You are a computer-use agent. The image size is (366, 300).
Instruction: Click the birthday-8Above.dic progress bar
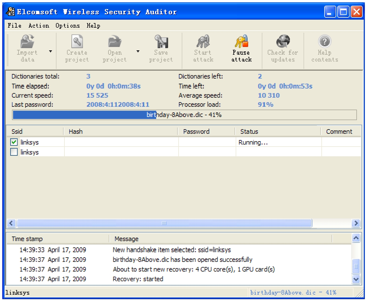tap(185, 115)
